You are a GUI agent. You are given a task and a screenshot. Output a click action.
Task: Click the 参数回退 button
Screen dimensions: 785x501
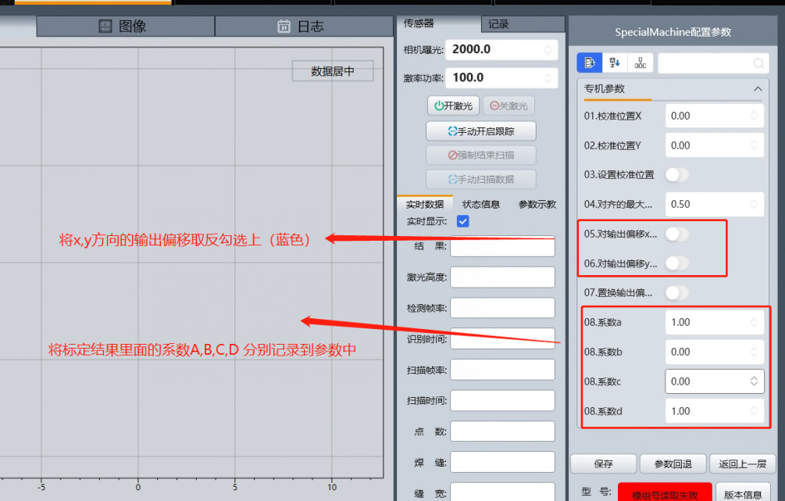673,463
